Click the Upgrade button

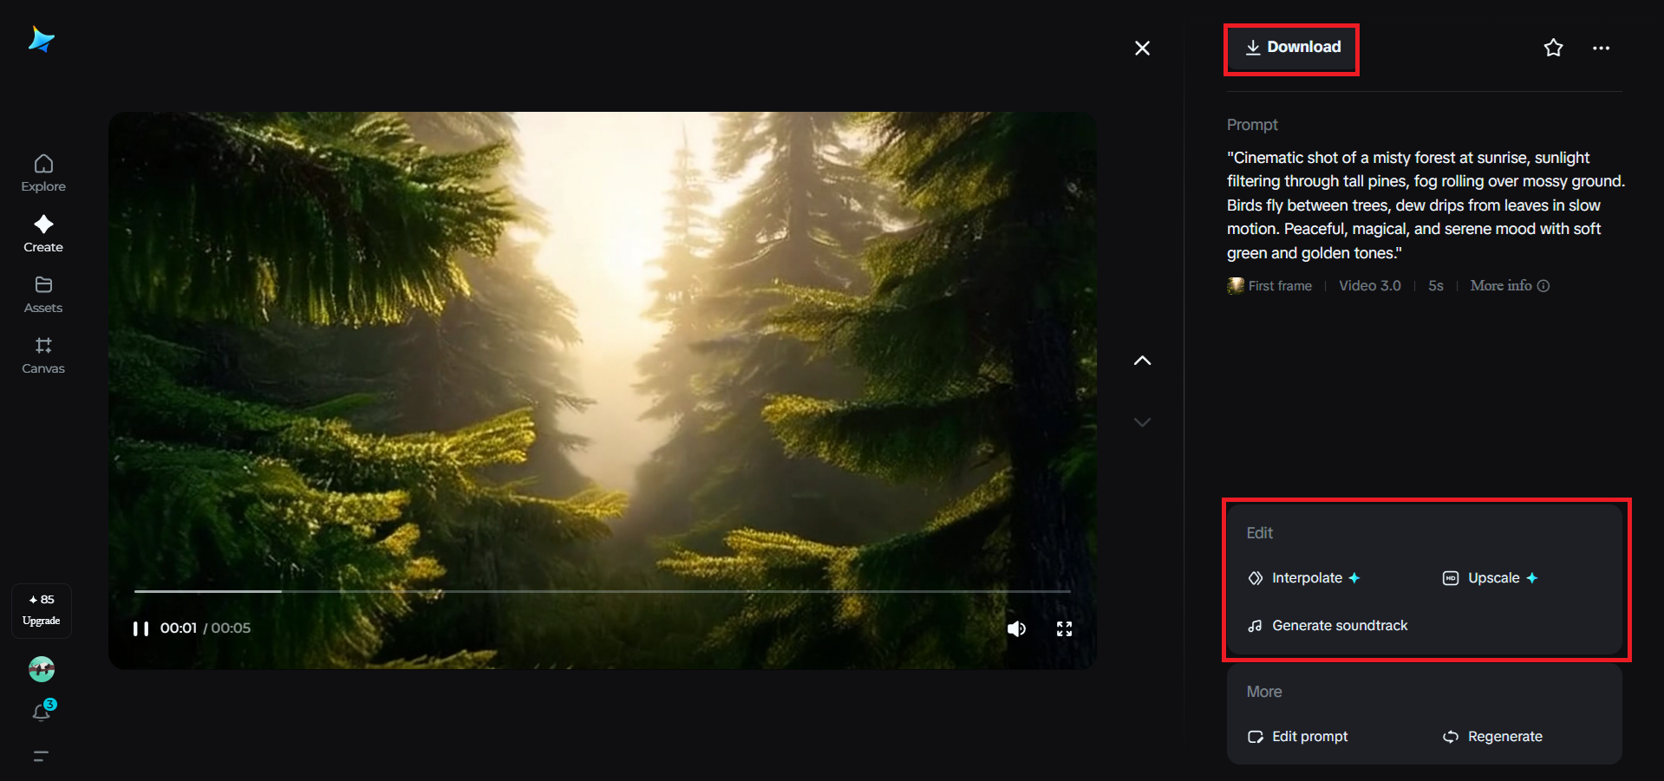click(42, 609)
